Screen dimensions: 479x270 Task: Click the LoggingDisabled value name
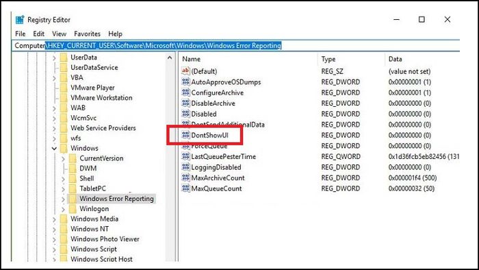click(x=216, y=167)
